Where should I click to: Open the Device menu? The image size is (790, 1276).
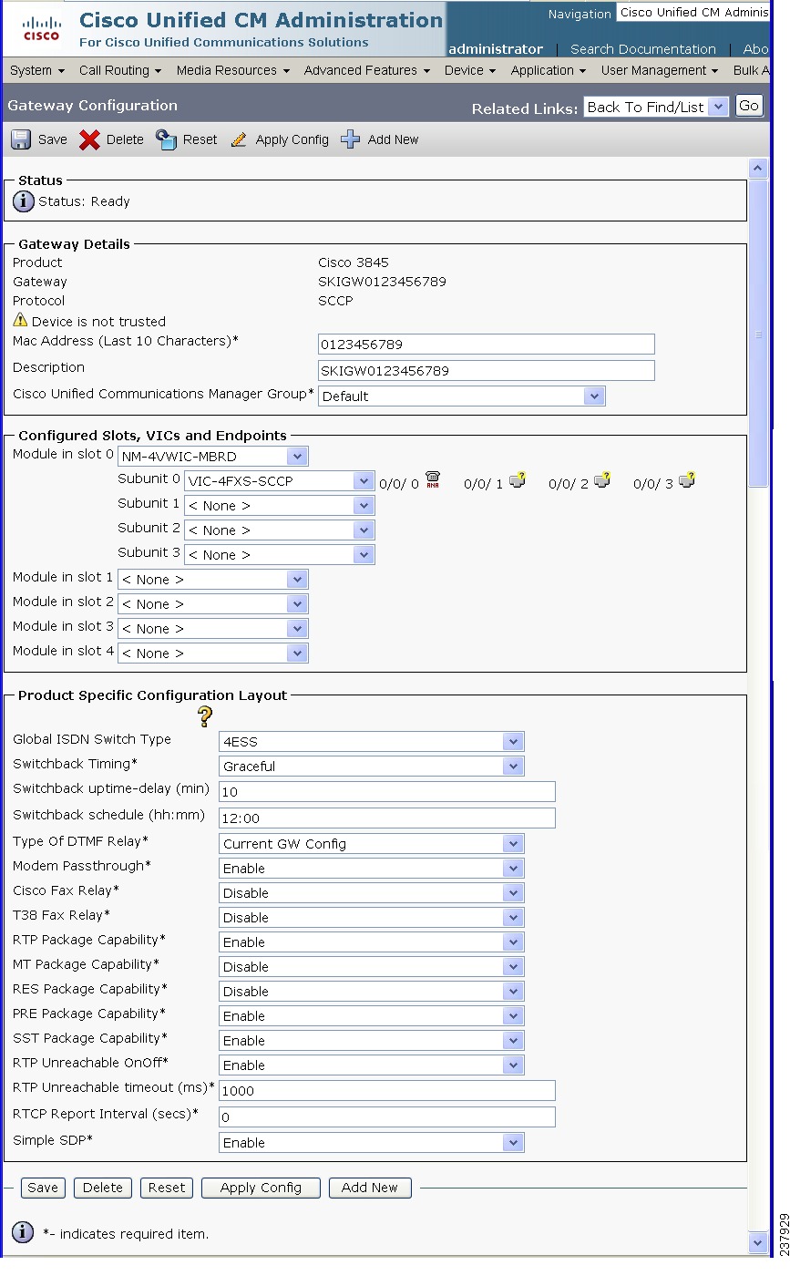(470, 70)
